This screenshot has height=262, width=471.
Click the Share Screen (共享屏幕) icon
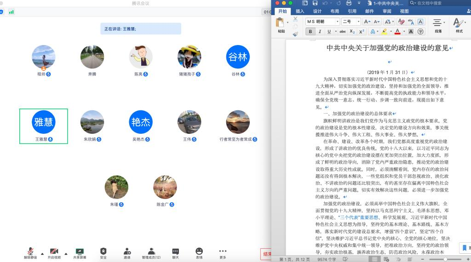pyautogui.click(x=80, y=251)
